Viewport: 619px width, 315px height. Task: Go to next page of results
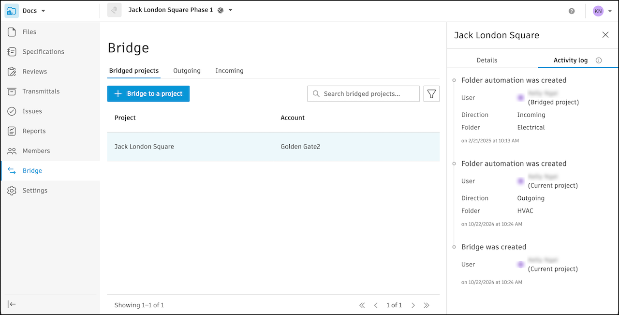tap(413, 305)
